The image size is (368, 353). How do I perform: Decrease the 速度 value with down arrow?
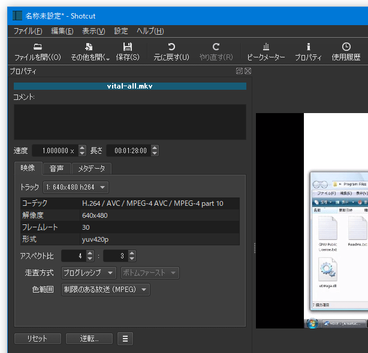point(82,153)
